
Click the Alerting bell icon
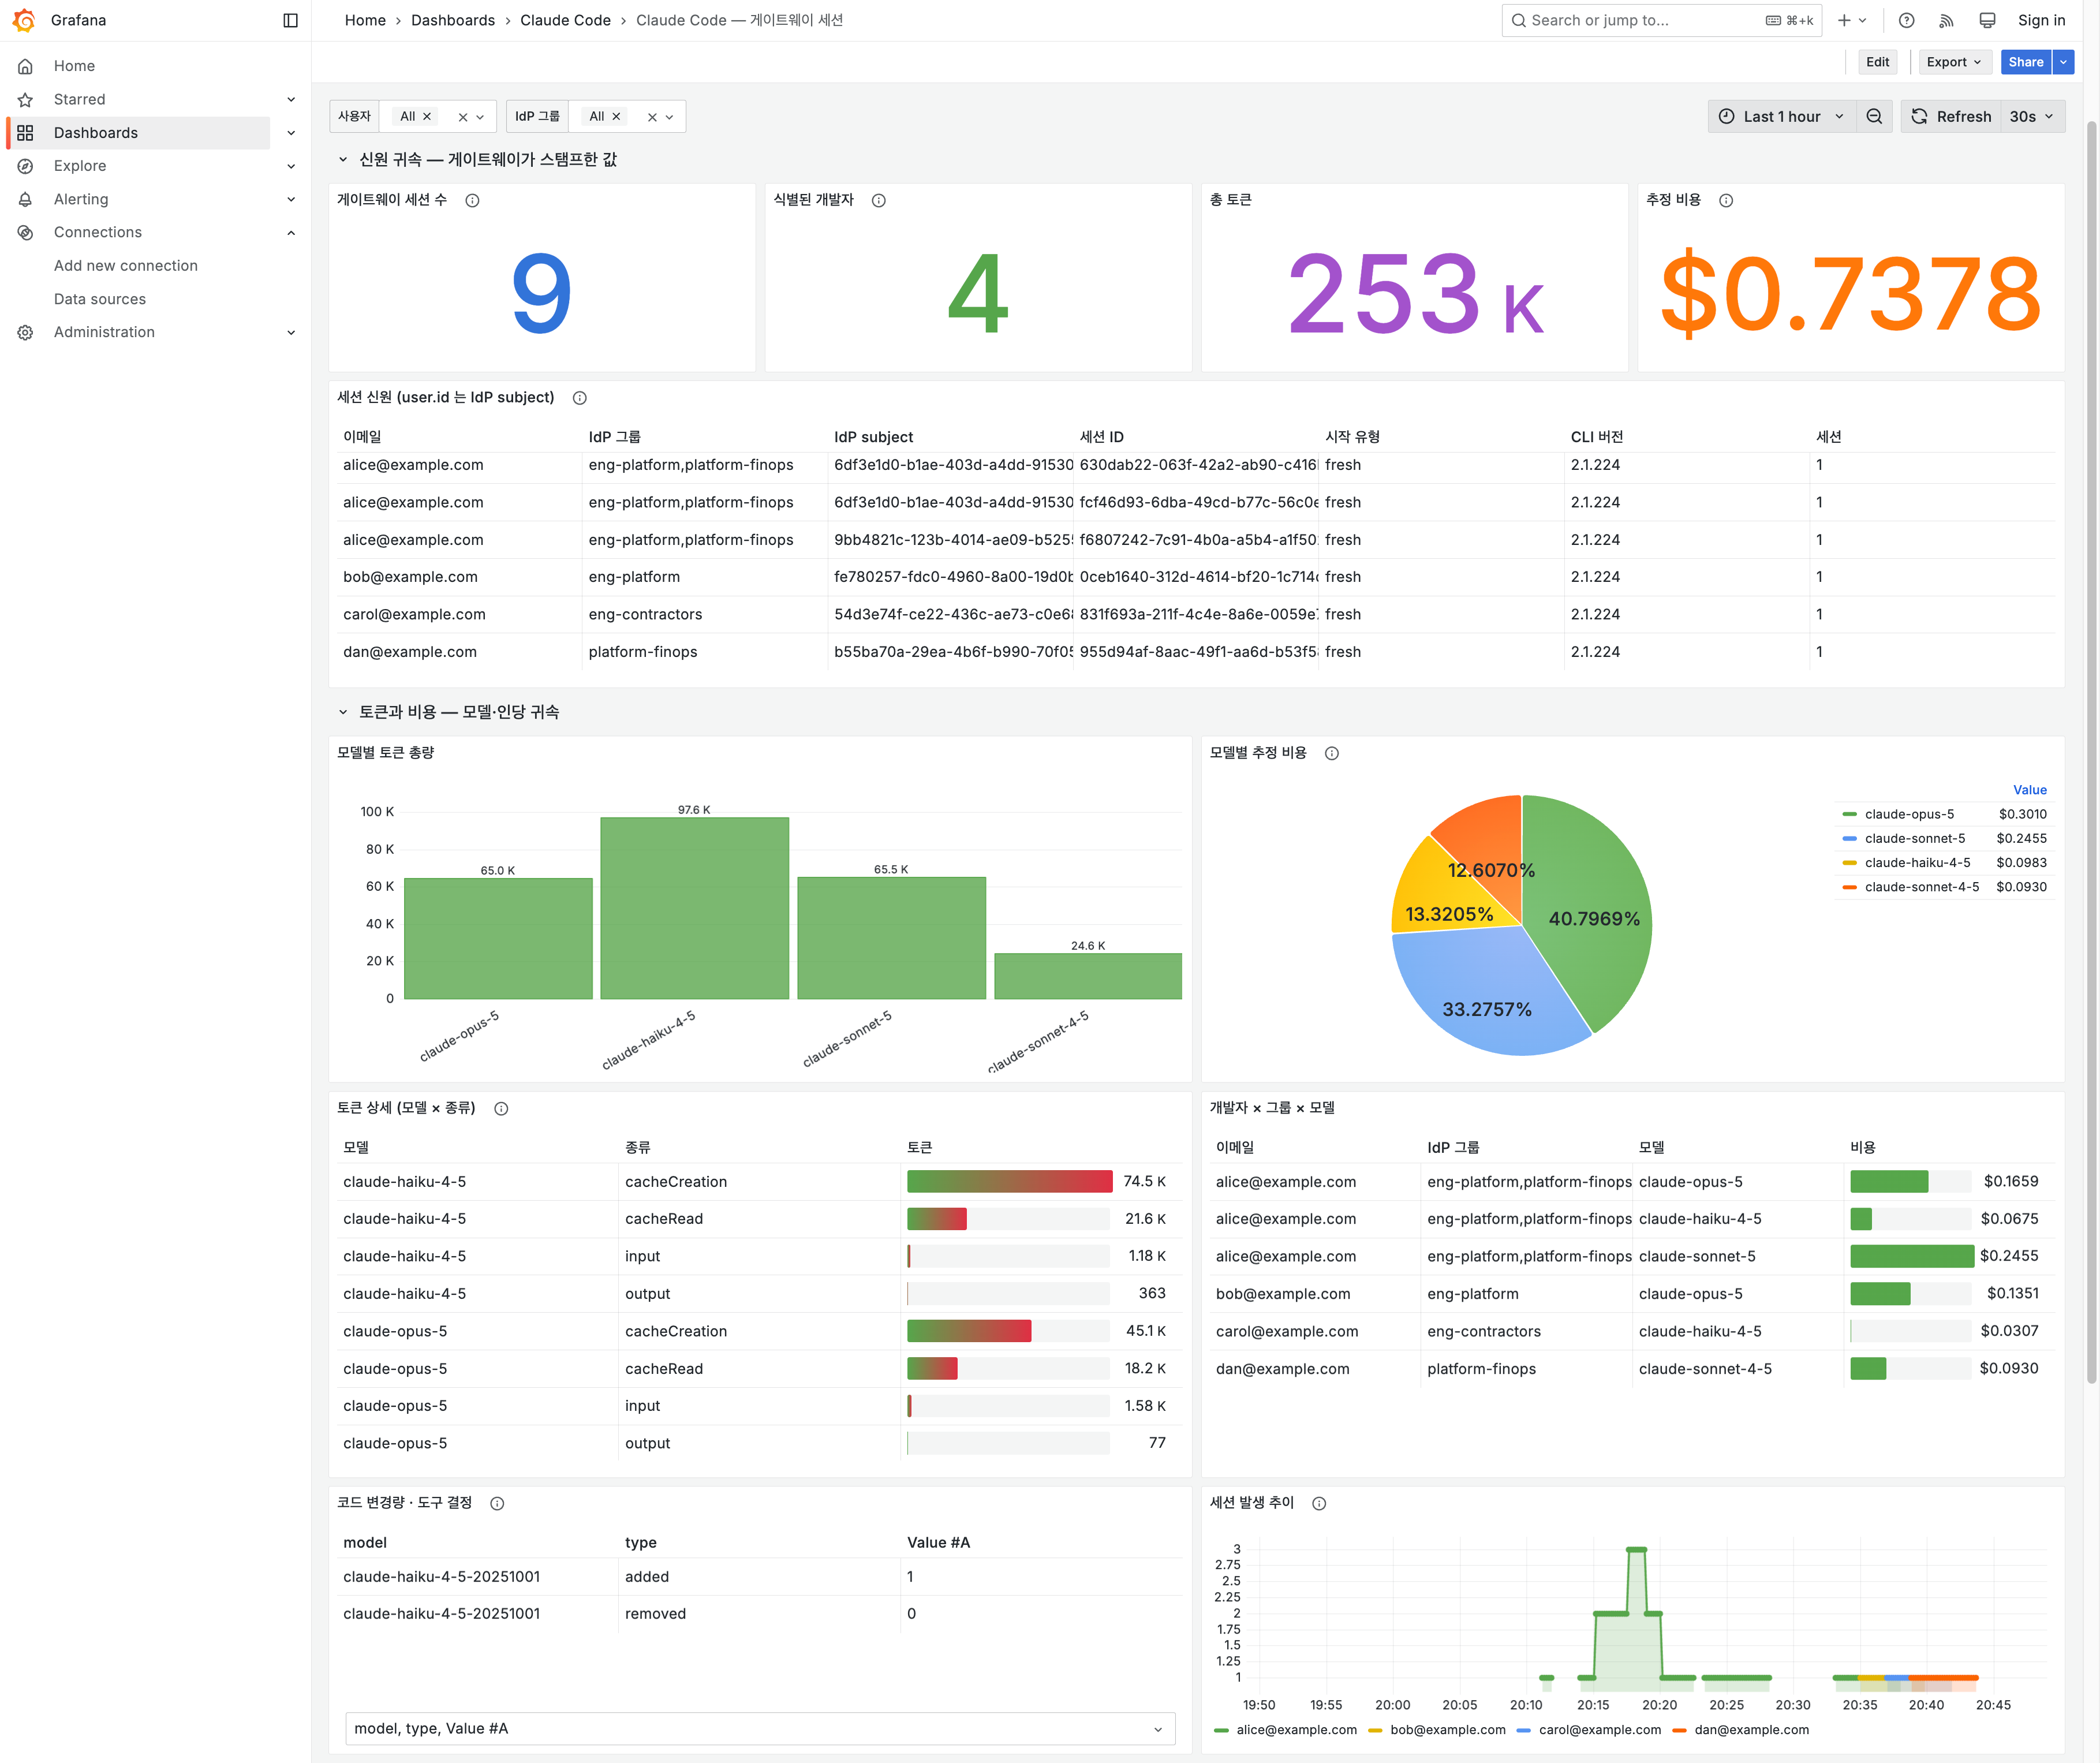click(x=26, y=199)
